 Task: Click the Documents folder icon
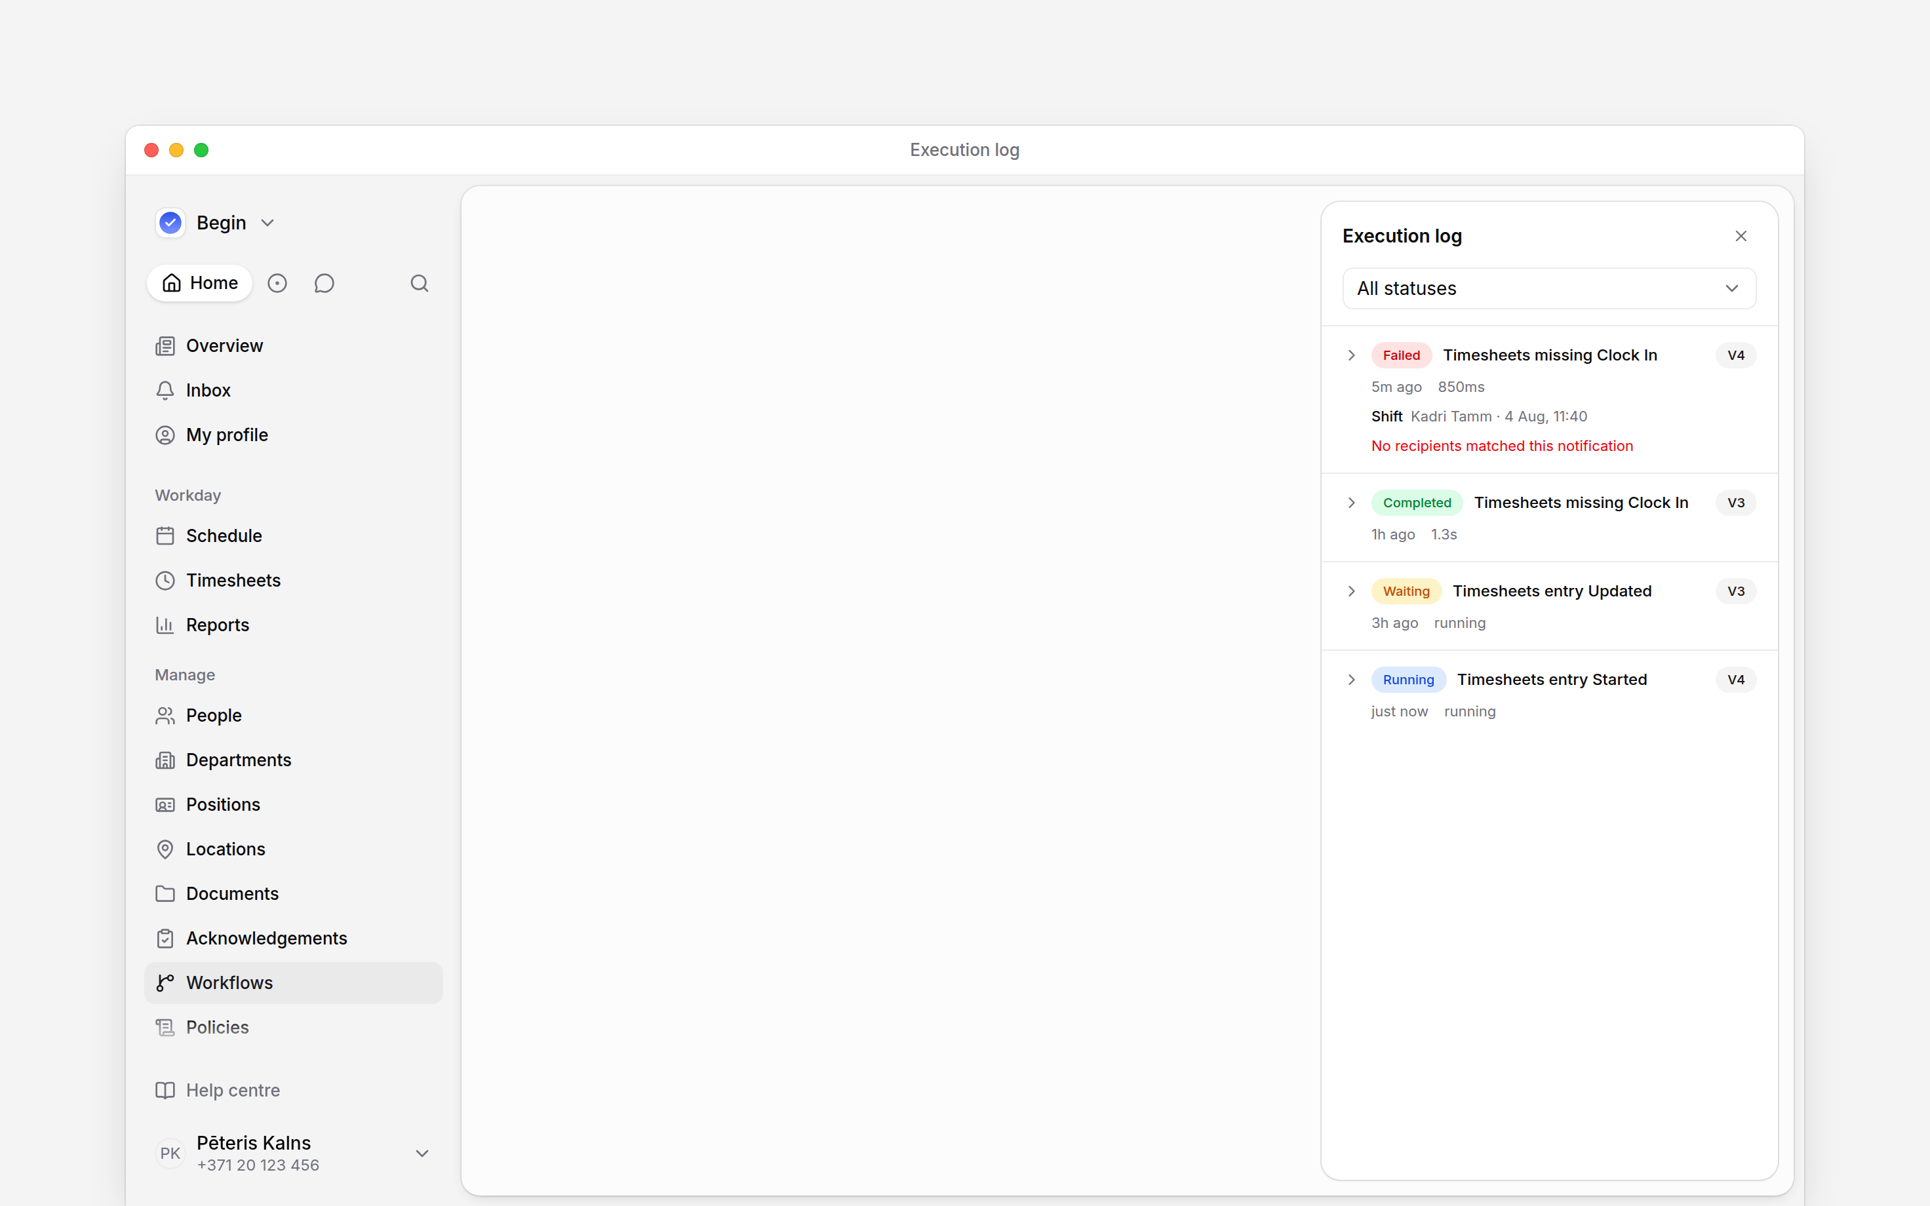[x=165, y=894]
